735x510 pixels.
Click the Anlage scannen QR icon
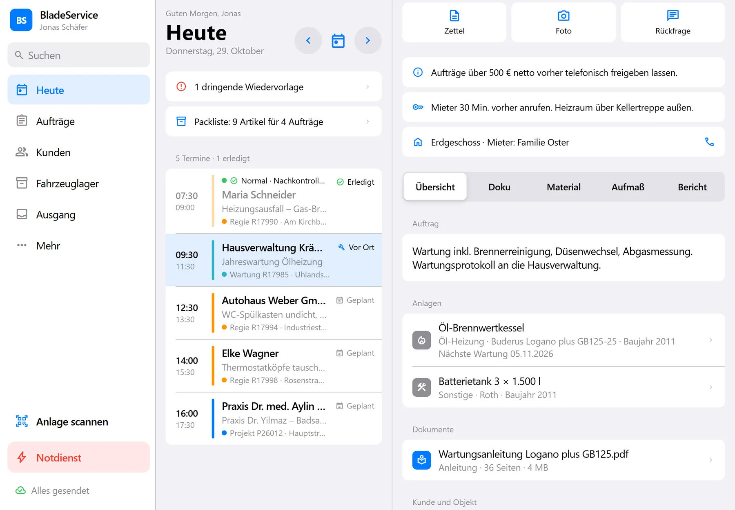pos(22,421)
